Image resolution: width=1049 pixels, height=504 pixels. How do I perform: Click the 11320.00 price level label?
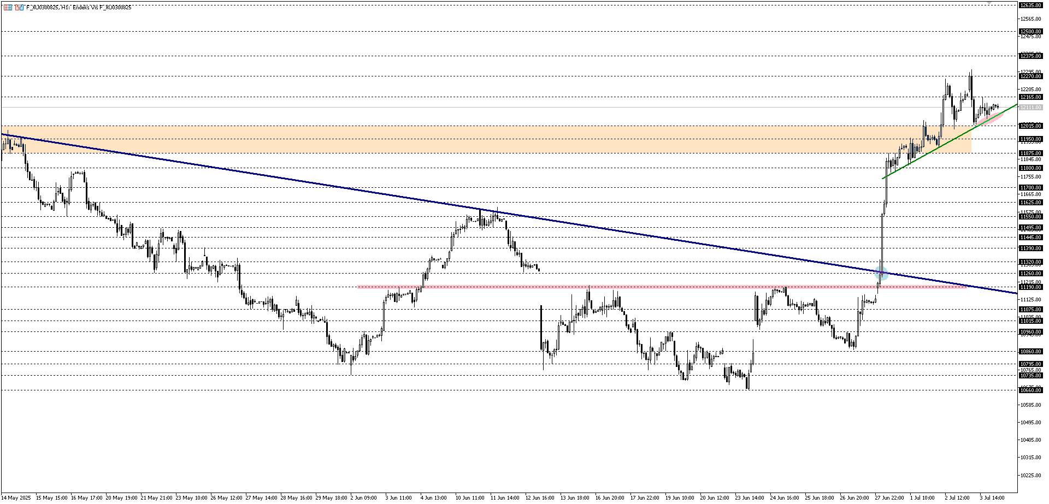pos(1030,262)
